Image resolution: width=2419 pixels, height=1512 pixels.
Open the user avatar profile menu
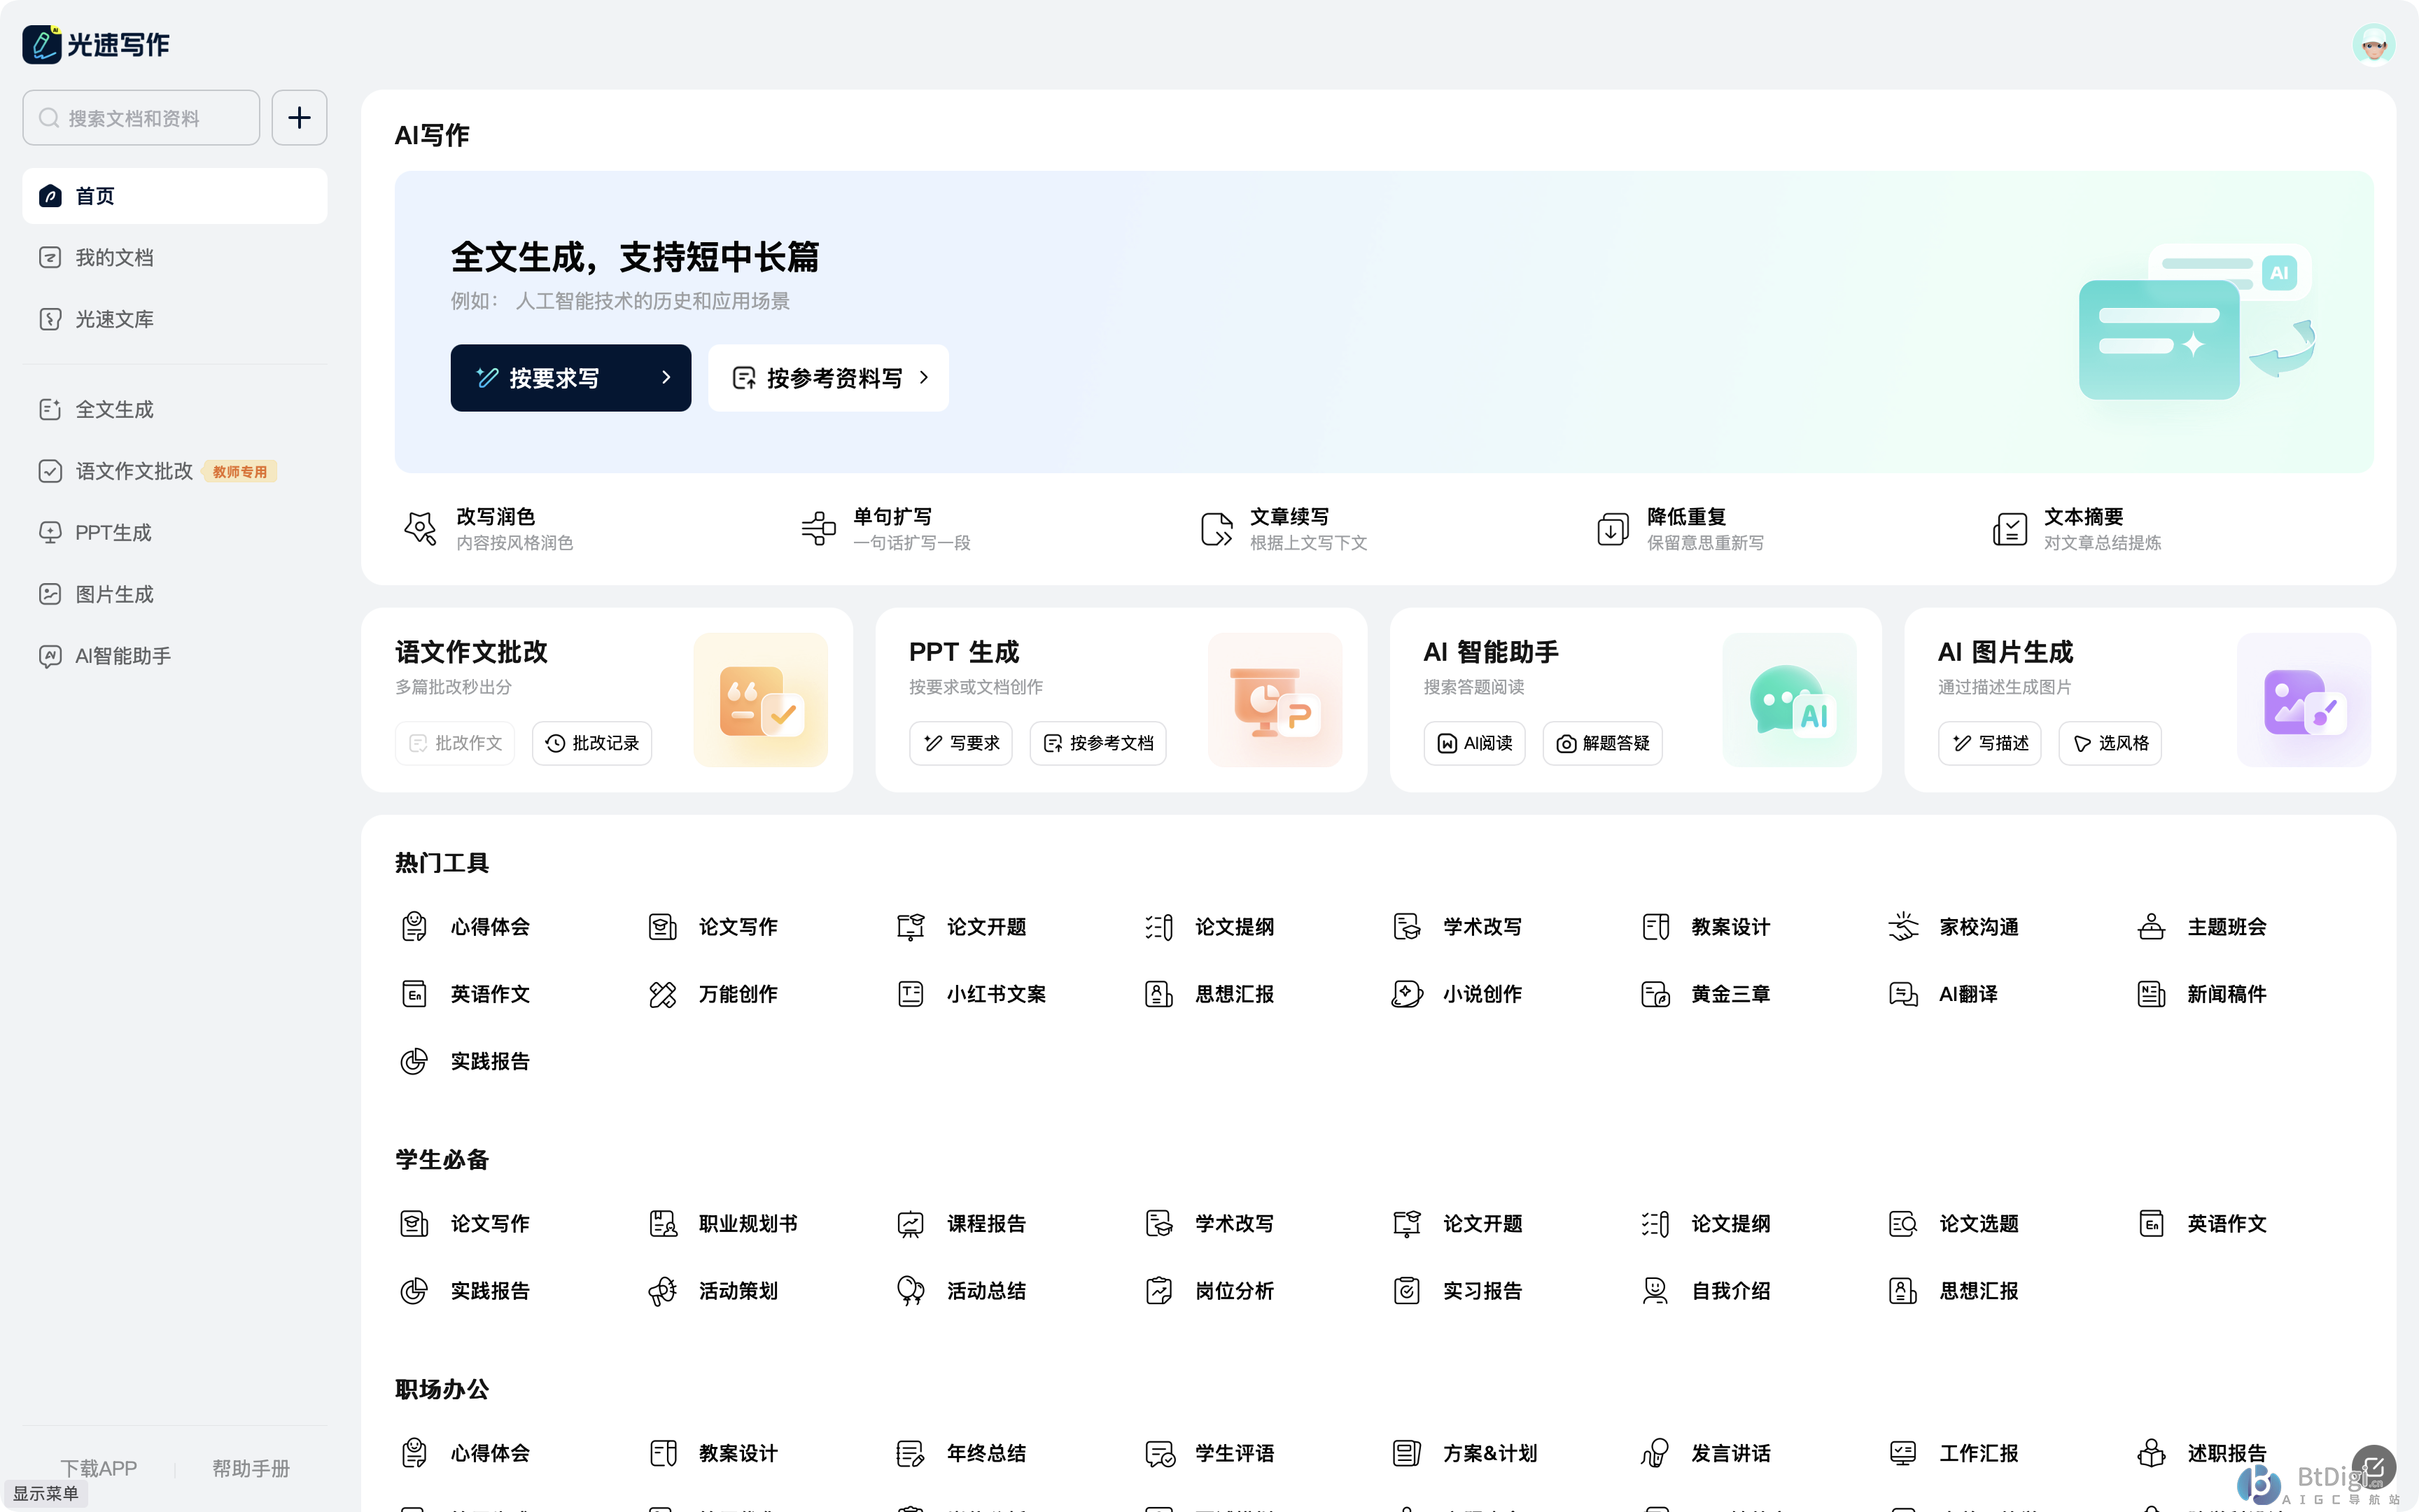2373,44
